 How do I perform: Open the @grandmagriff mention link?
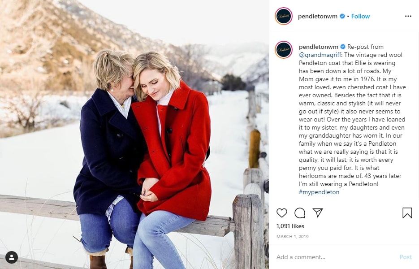click(320, 55)
